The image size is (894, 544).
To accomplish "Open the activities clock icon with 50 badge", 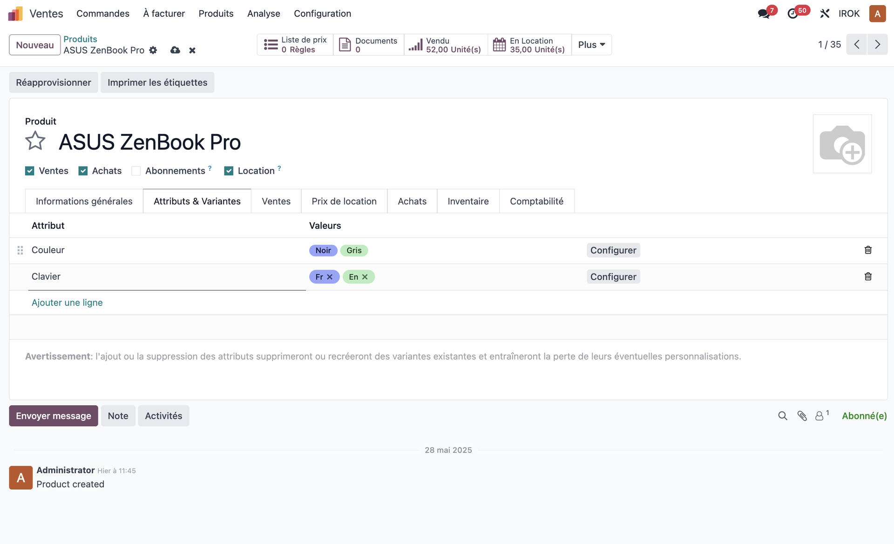I will tap(792, 13).
